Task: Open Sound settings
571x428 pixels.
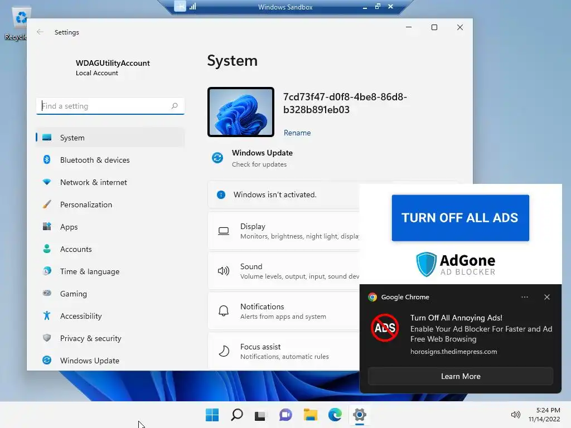Action: tap(284, 271)
